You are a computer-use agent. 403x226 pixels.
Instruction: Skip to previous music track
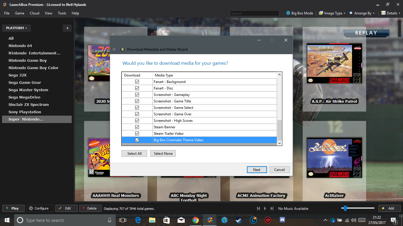258,208
